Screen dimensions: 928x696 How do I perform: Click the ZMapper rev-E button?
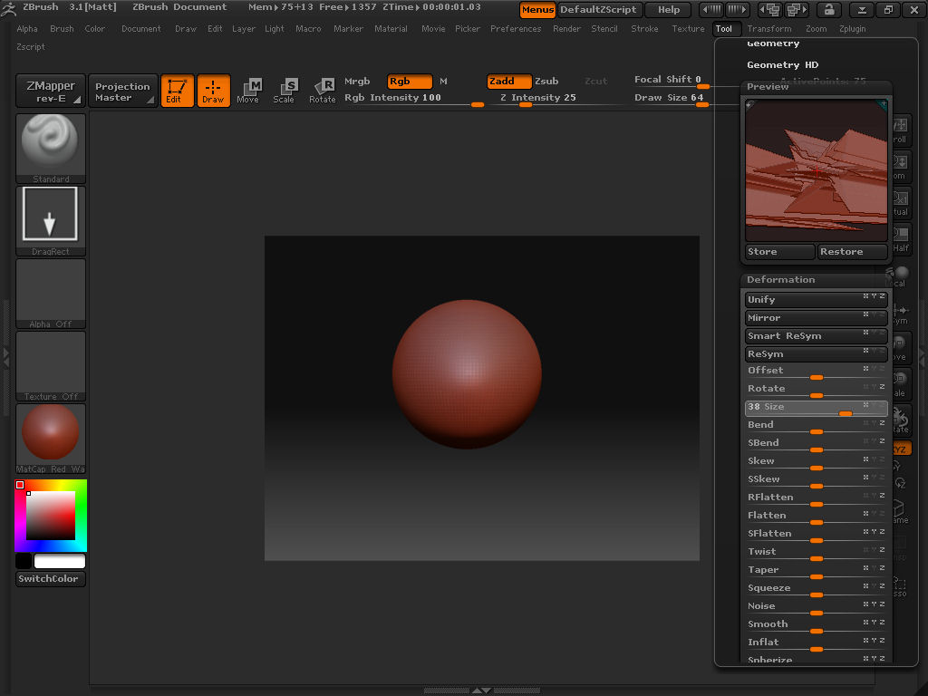click(51, 92)
